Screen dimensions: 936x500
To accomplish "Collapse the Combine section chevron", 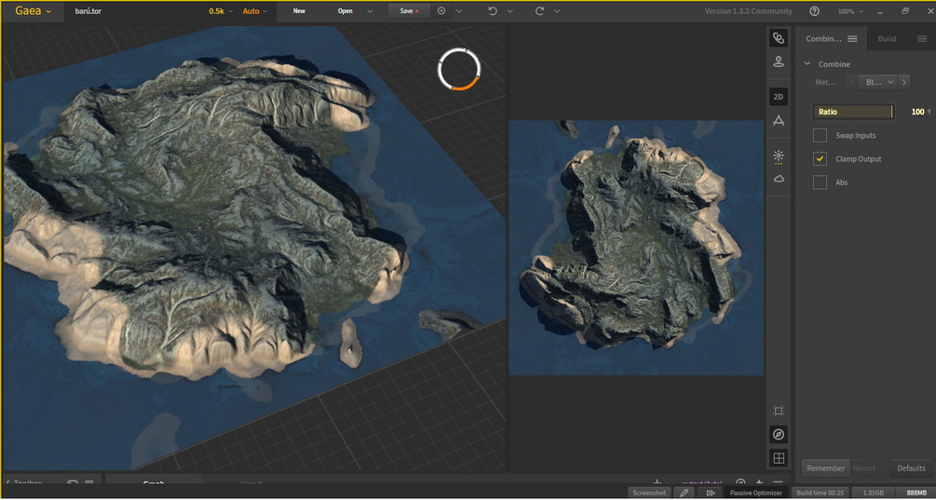I will tap(807, 64).
